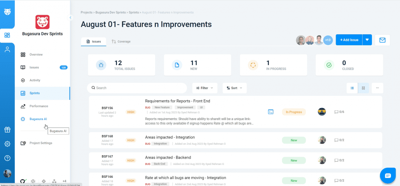Open the more options ellipsis menu

coord(377,88)
